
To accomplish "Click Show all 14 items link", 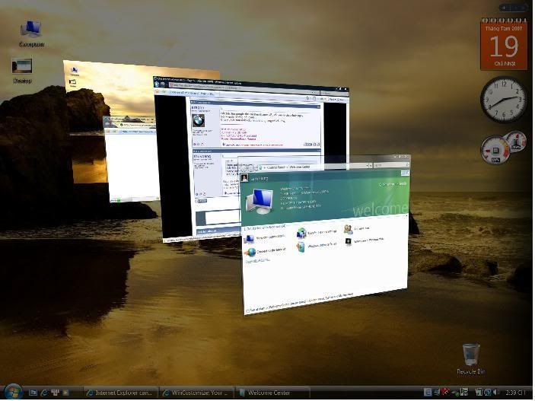I will pyautogui.click(x=257, y=260).
